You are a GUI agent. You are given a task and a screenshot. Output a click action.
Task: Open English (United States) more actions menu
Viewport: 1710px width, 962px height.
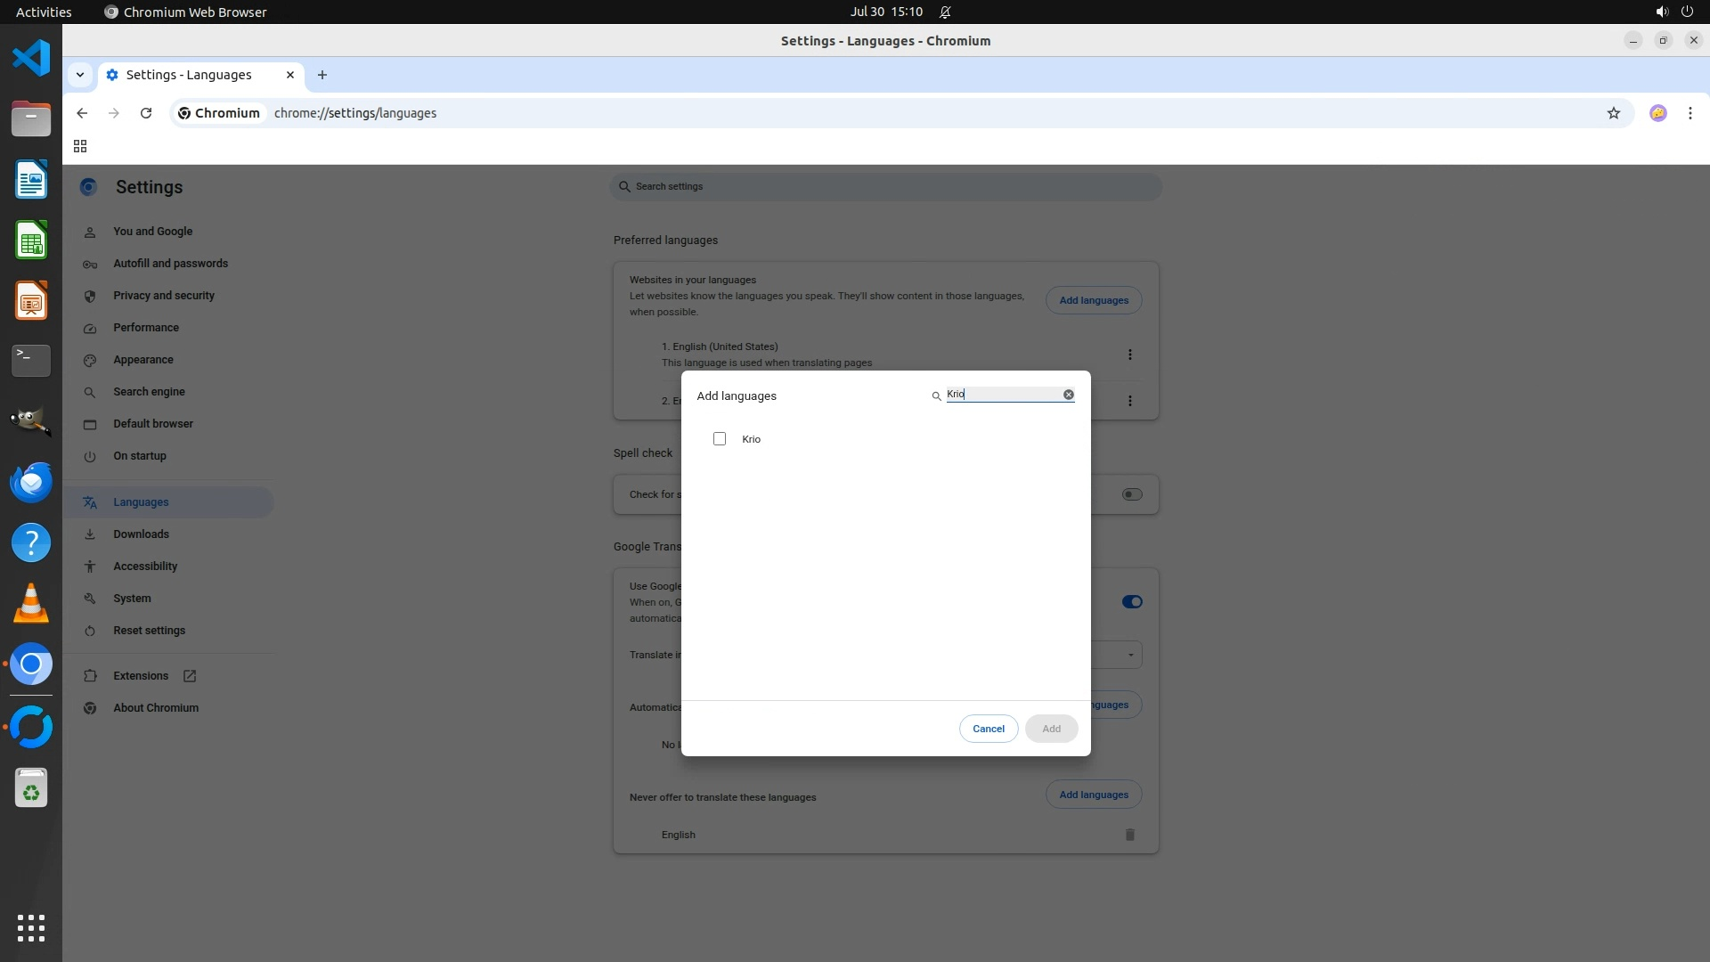1129,355
